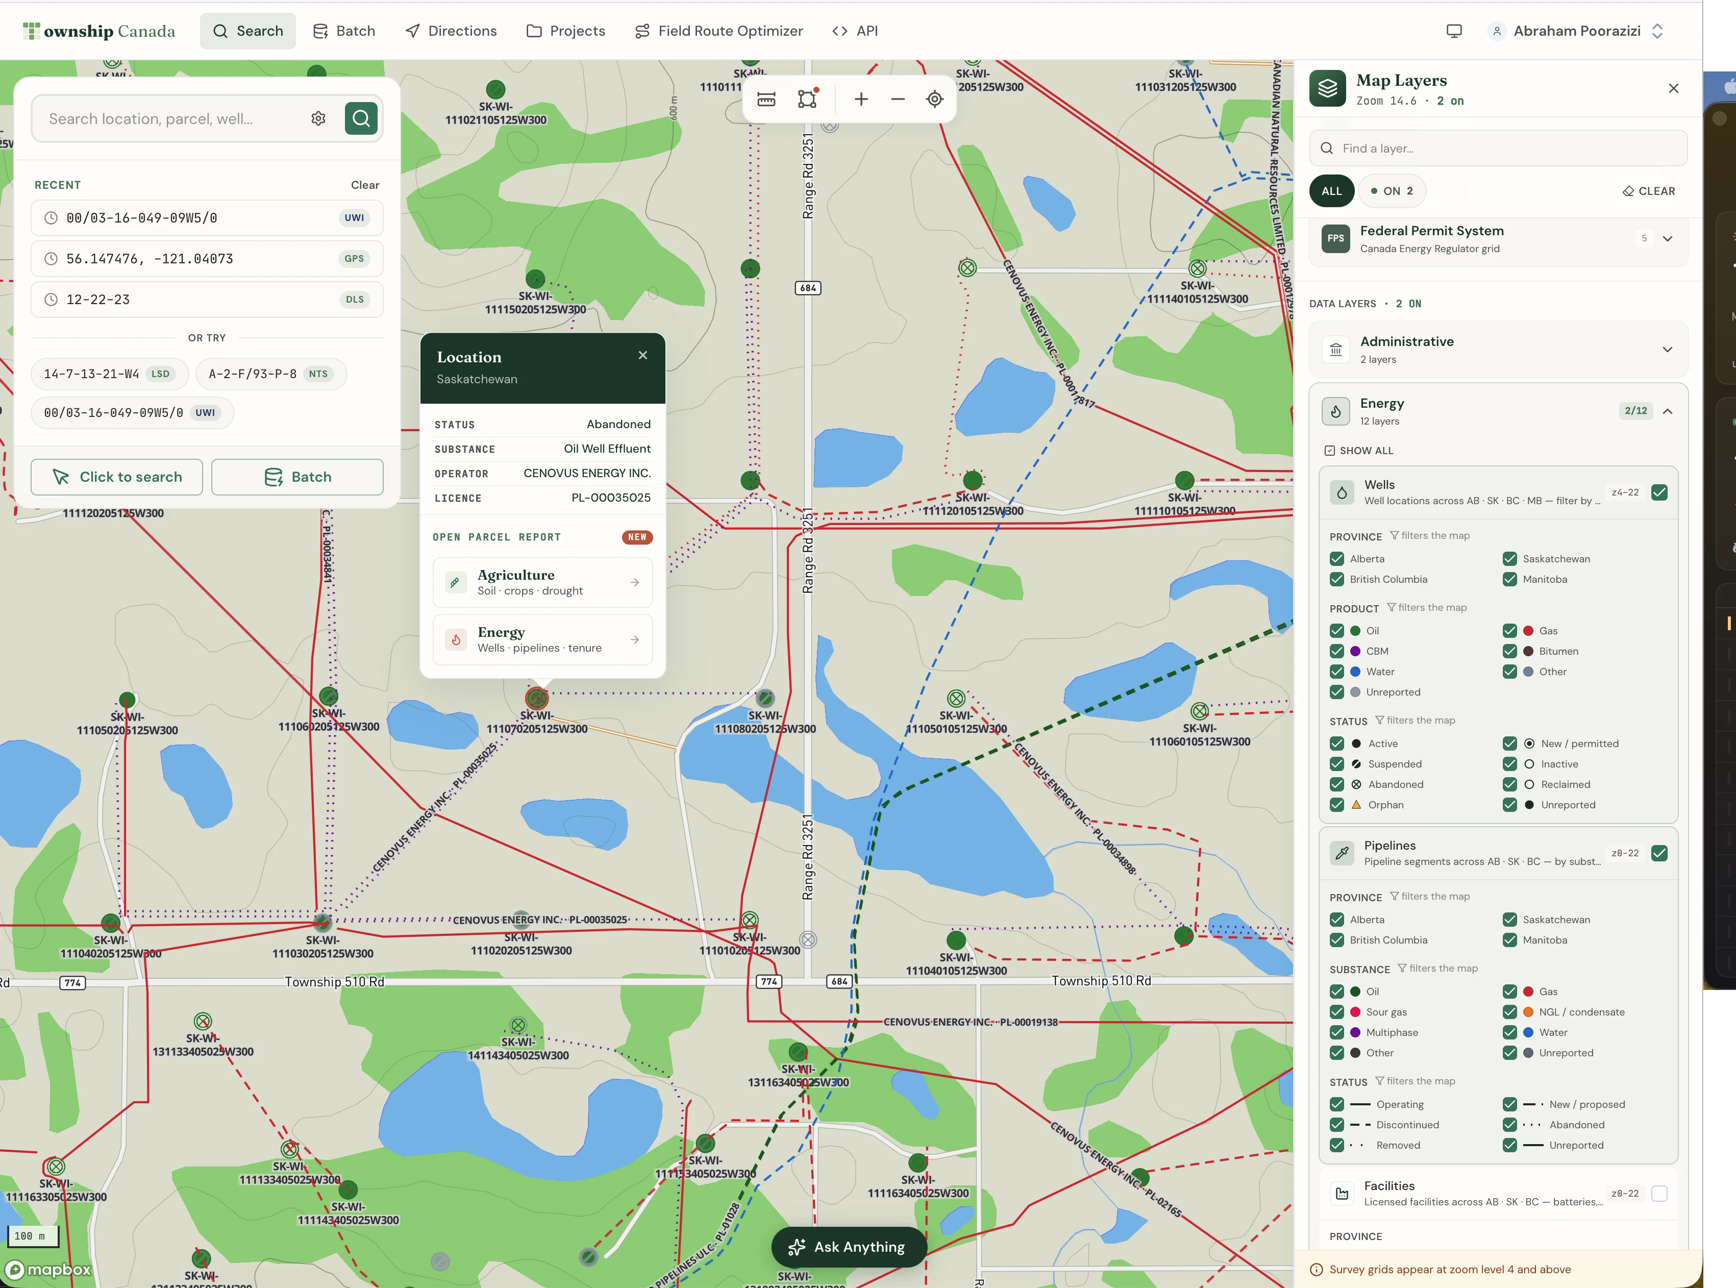Open Field Route Optimizer
The height and width of the screenshot is (1288, 1736).
coord(718,31)
